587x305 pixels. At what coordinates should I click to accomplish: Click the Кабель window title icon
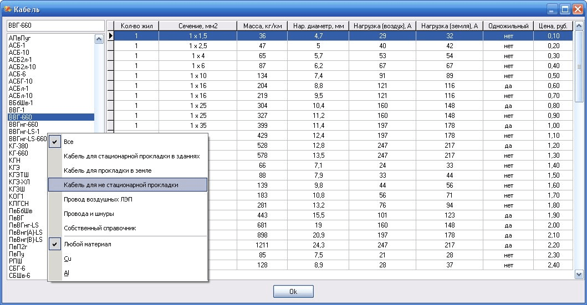[8, 9]
